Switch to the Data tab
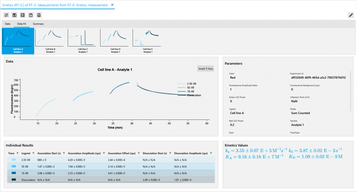 pyautogui.click(x=7, y=24)
